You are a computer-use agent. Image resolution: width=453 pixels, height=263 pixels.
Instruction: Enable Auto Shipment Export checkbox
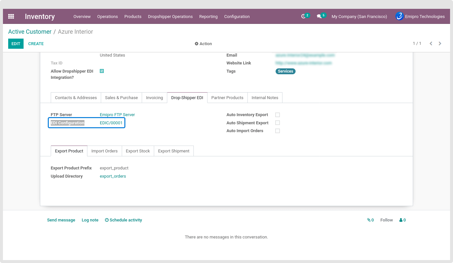pos(278,123)
